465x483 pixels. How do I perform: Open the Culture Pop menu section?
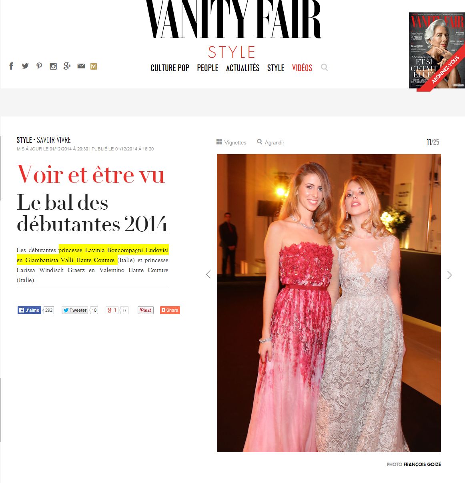point(170,68)
